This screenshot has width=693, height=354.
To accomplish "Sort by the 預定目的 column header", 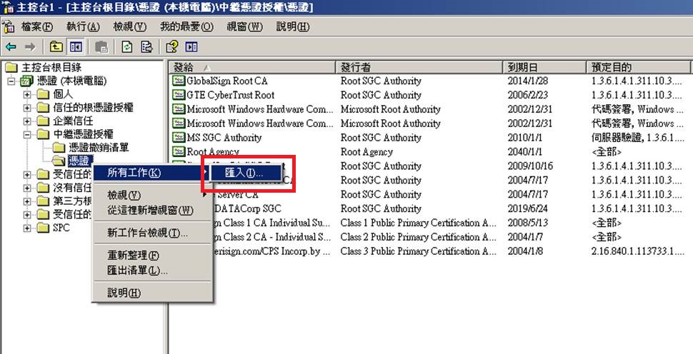I will (x=639, y=67).
